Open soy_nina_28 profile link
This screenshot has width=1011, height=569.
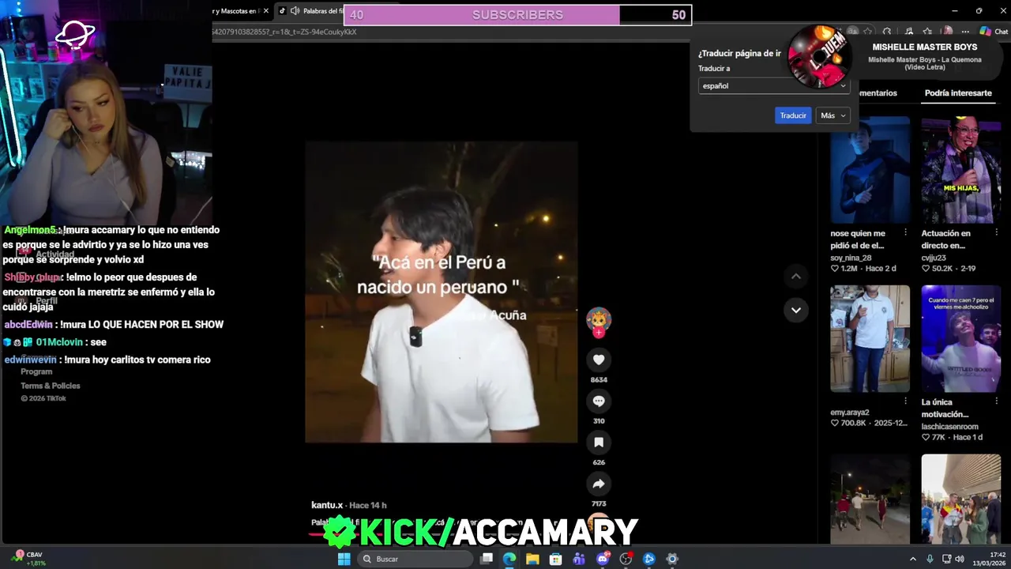point(851,258)
